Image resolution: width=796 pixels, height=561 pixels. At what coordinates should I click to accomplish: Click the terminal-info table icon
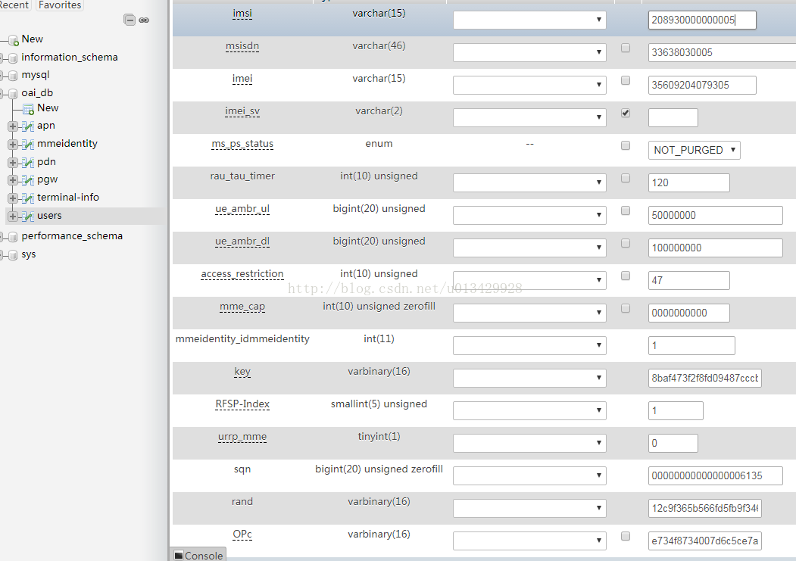(28, 198)
